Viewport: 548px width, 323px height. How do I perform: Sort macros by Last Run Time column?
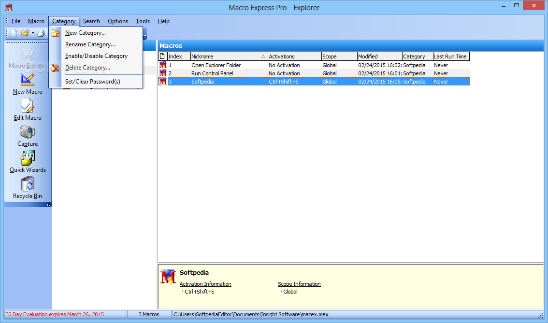(451, 56)
